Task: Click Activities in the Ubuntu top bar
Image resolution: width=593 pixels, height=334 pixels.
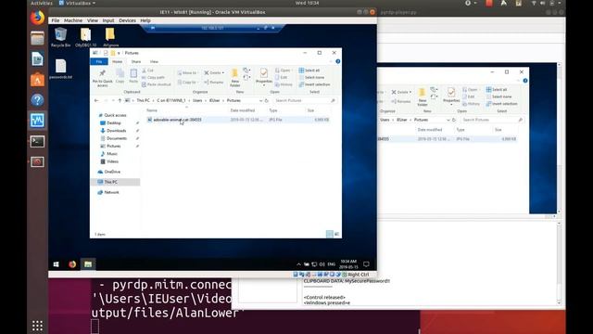Action: pos(42,3)
